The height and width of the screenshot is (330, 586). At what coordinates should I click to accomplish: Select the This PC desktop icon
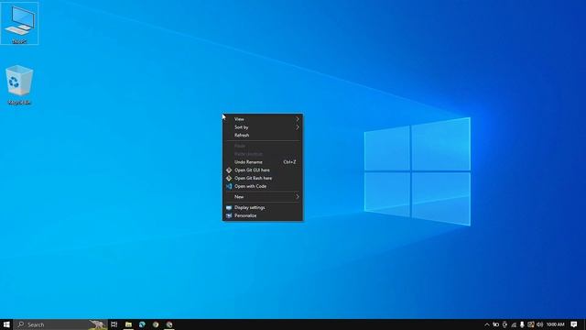click(19, 24)
